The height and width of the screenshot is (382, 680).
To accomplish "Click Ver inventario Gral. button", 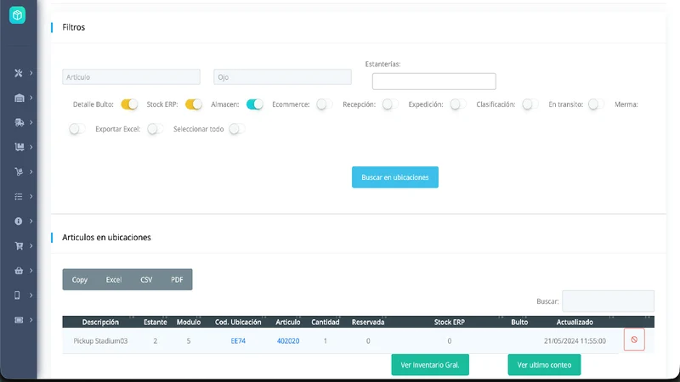I will [430, 365].
